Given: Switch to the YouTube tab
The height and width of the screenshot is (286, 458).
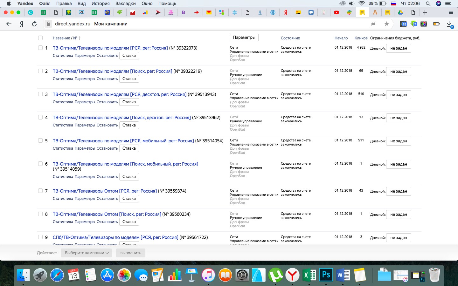Looking at the screenshot, I should coord(337,12).
